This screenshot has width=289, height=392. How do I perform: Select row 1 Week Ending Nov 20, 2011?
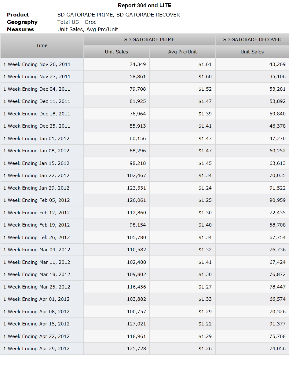point(144,64)
